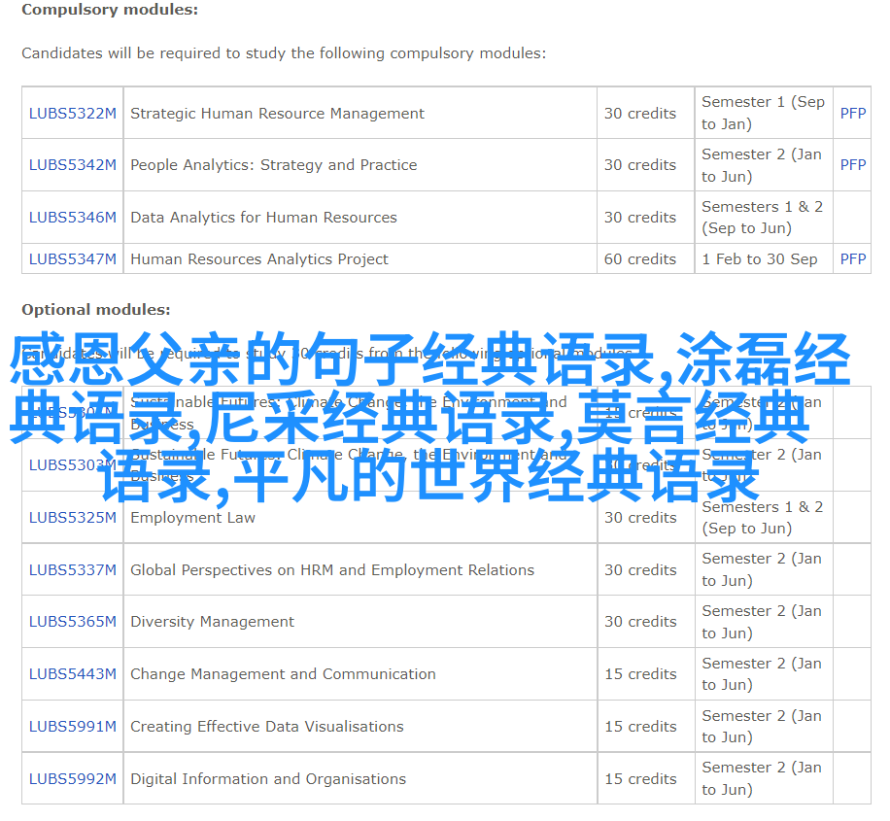Open the LUBS5342M module link
The height and width of the screenshot is (821, 890).
[x=72, y=165]
